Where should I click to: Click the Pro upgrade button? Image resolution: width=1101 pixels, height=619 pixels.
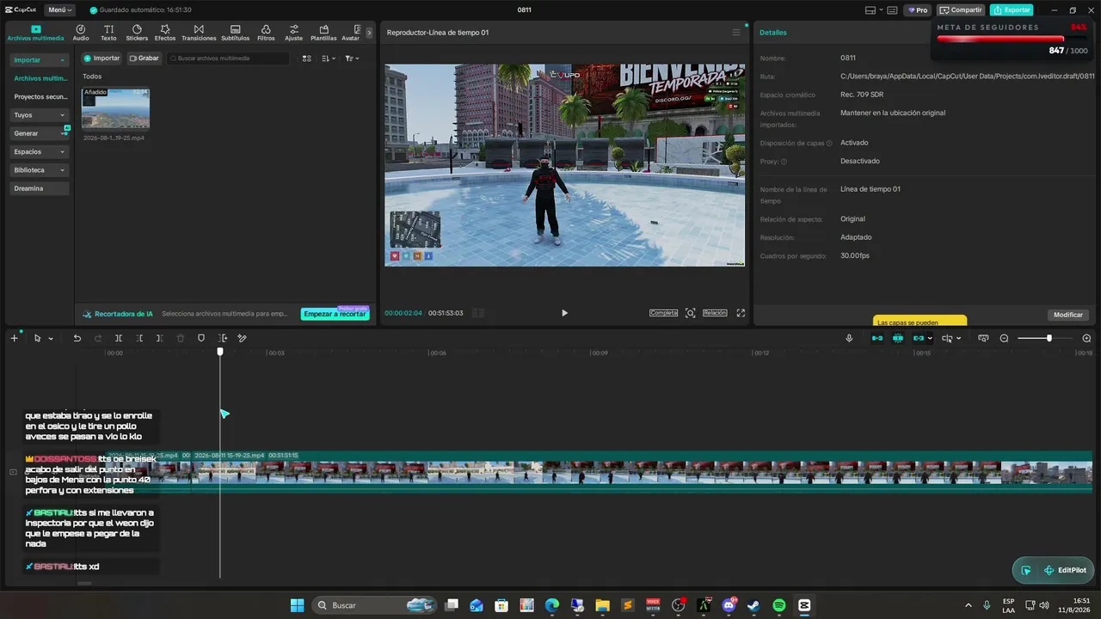click(919, 10)
